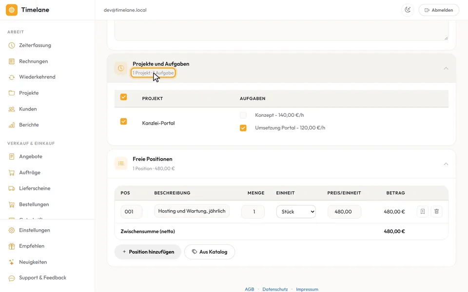Image resolution: width=468 pixels, height=292 pixels.
Task: Edit the description Hosting und Wartung, jährlich
Action: (x=192, y=211)
